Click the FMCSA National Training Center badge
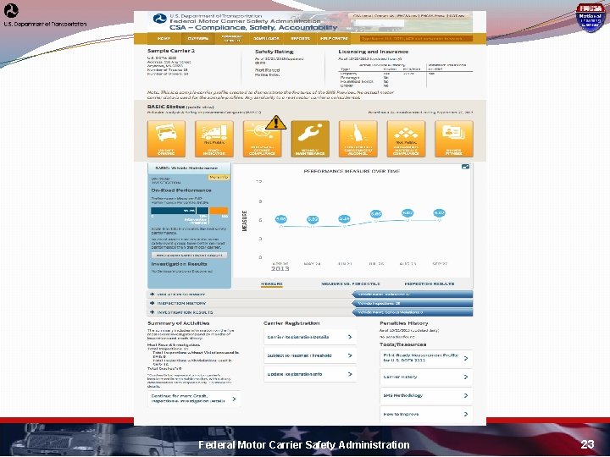Viewport: 610px width, 457px height. tap(591, 18)
